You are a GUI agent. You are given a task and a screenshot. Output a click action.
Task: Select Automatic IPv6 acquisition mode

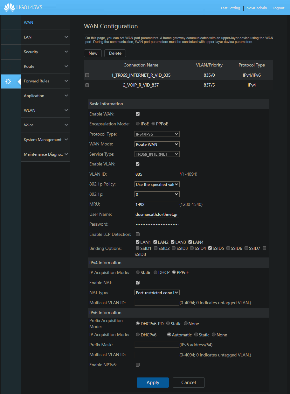coord(169,335)
